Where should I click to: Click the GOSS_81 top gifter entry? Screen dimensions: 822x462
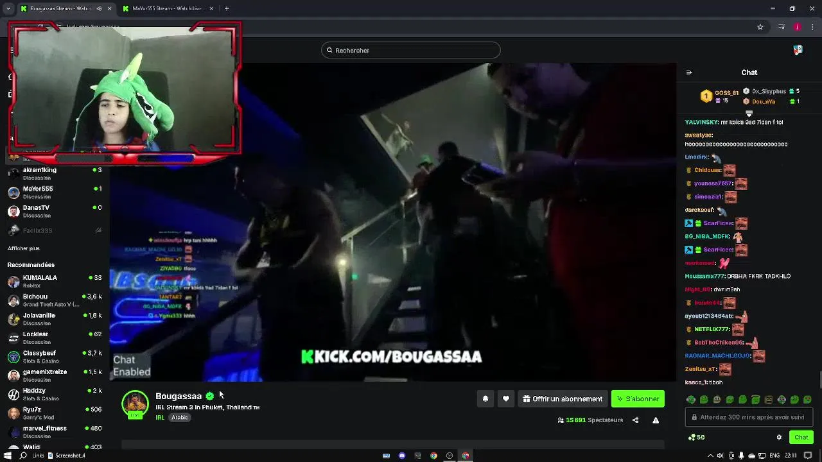[719, 96]
